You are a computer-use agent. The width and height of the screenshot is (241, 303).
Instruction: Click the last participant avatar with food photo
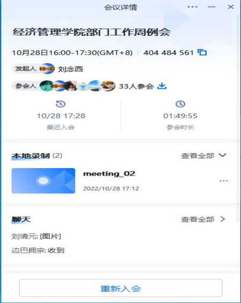coord(108,86)
